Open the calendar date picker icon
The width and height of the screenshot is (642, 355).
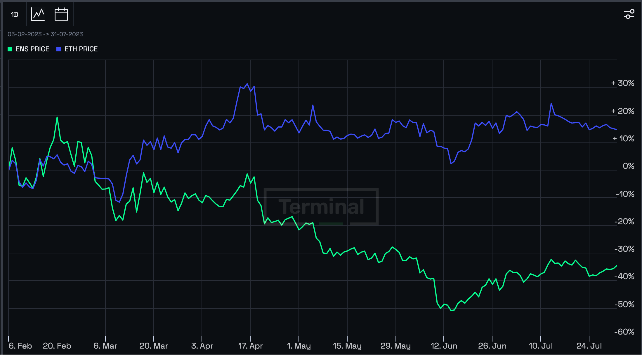point(61,14)
